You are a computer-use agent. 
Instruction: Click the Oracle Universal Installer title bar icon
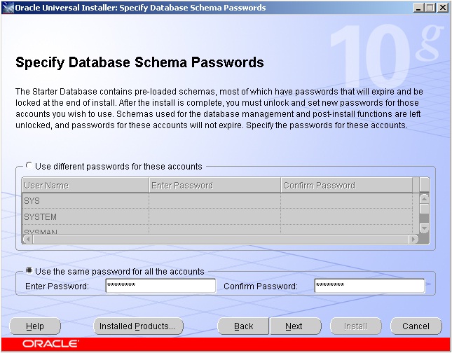pos(8,8)
